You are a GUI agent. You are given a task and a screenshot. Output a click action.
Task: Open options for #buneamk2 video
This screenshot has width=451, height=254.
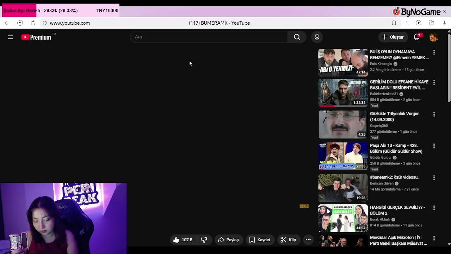434,178
